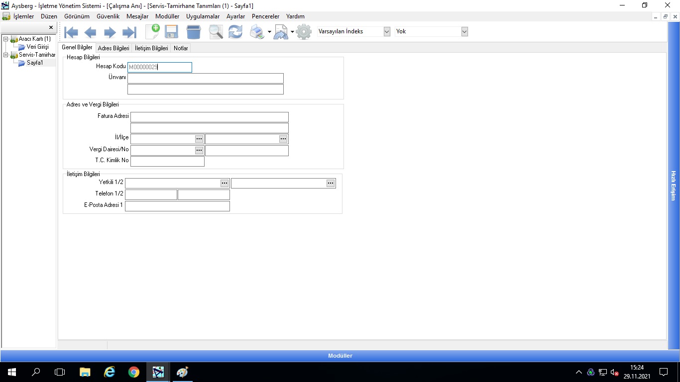Go to the previous record arrow

(x=90, y=33)
